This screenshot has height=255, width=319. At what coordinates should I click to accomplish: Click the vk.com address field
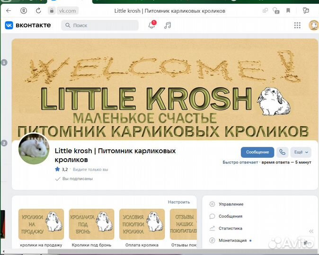(x=67, y=11)
